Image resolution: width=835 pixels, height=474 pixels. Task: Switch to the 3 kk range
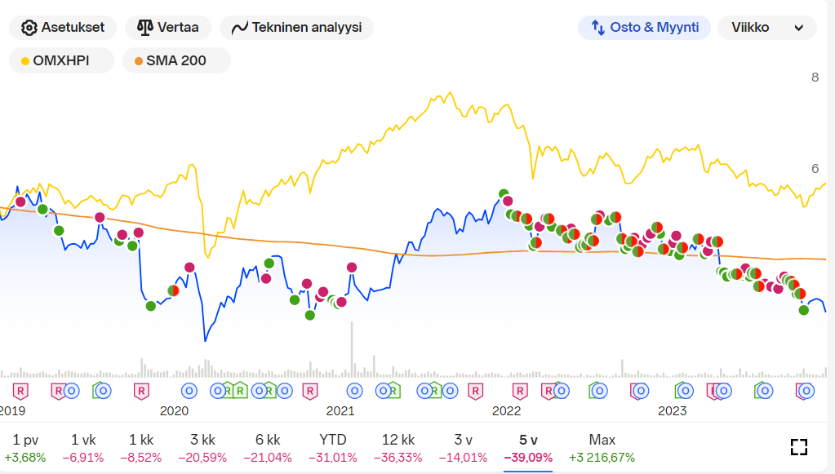point(202,448)
